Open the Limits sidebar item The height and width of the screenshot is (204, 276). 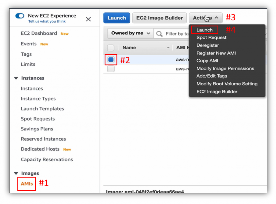28,64
